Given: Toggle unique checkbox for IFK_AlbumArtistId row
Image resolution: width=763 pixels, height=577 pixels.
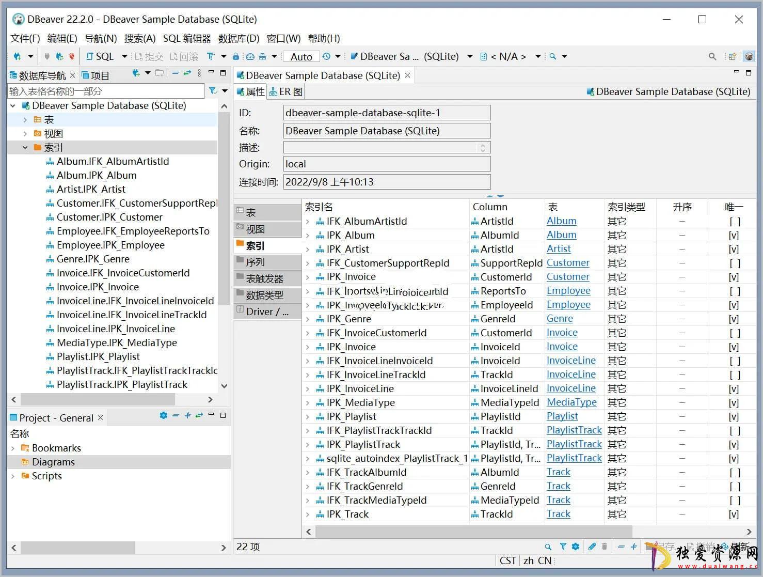Looking at the screenshot, I should [x=734, y=221].
